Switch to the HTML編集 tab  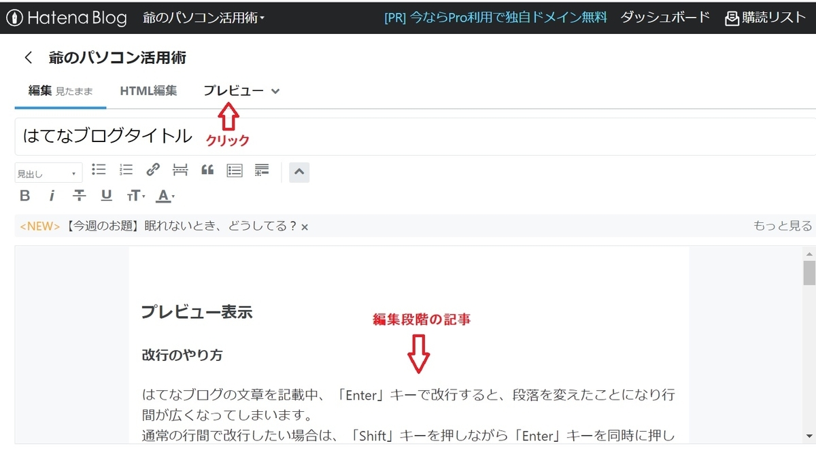click(x=148, y=90)
